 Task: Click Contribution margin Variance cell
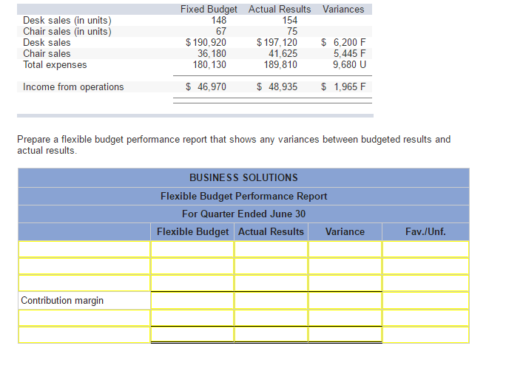point(345,301)
